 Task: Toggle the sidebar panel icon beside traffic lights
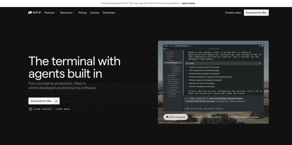[x=171, y=46]
